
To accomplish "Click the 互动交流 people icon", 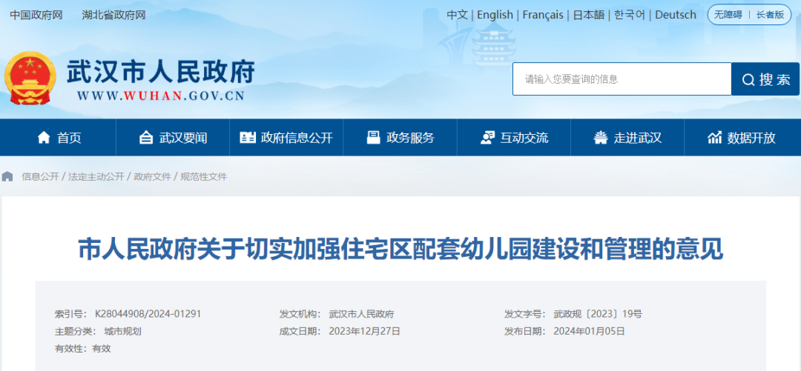I will click(x=487, y=137).
